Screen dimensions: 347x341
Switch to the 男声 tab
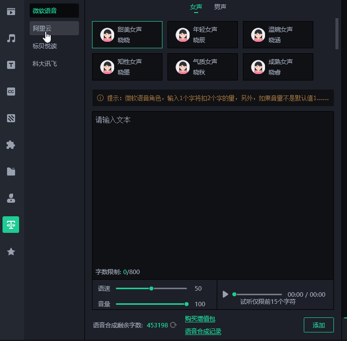(x=220, y=7)
